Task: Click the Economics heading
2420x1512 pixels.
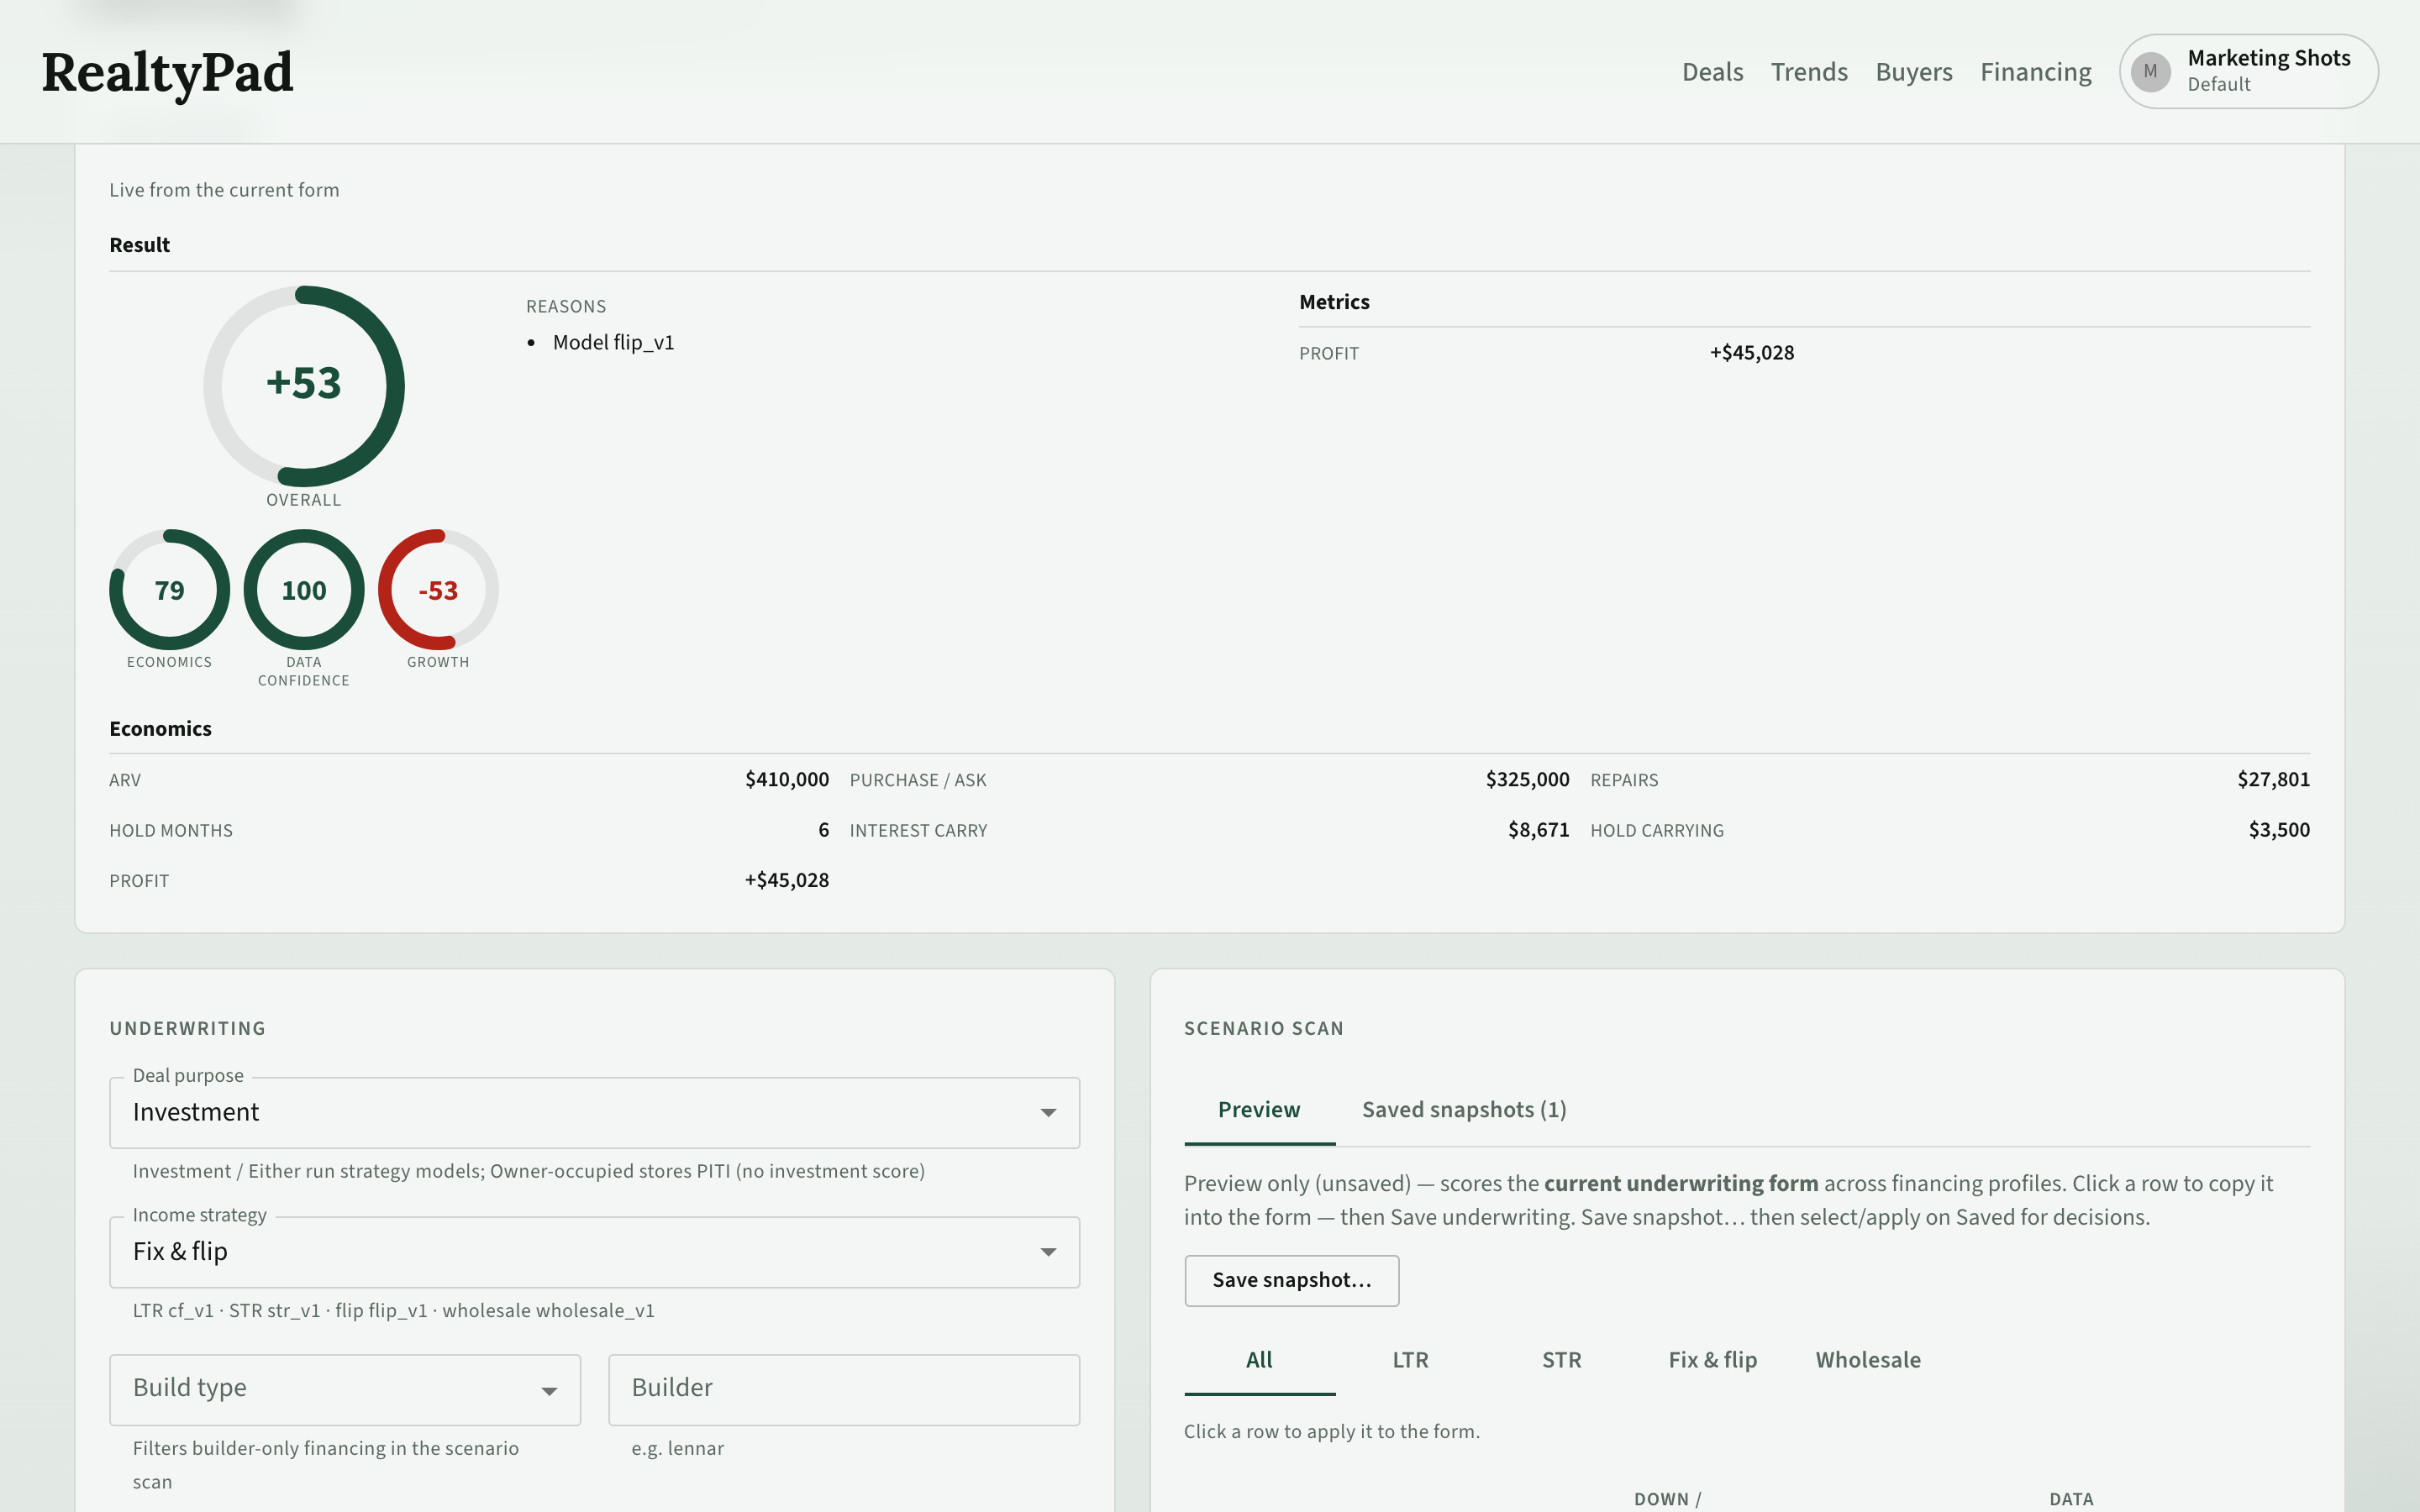Action: (160, 729)
